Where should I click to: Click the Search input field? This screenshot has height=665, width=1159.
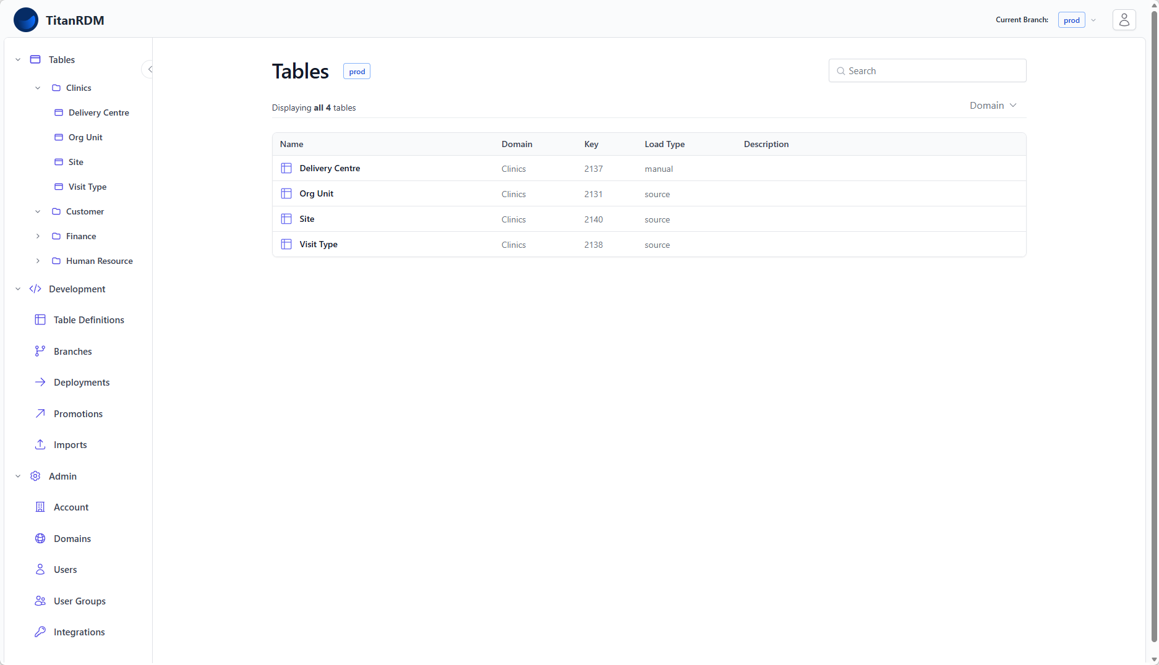[x=927, y=71]
